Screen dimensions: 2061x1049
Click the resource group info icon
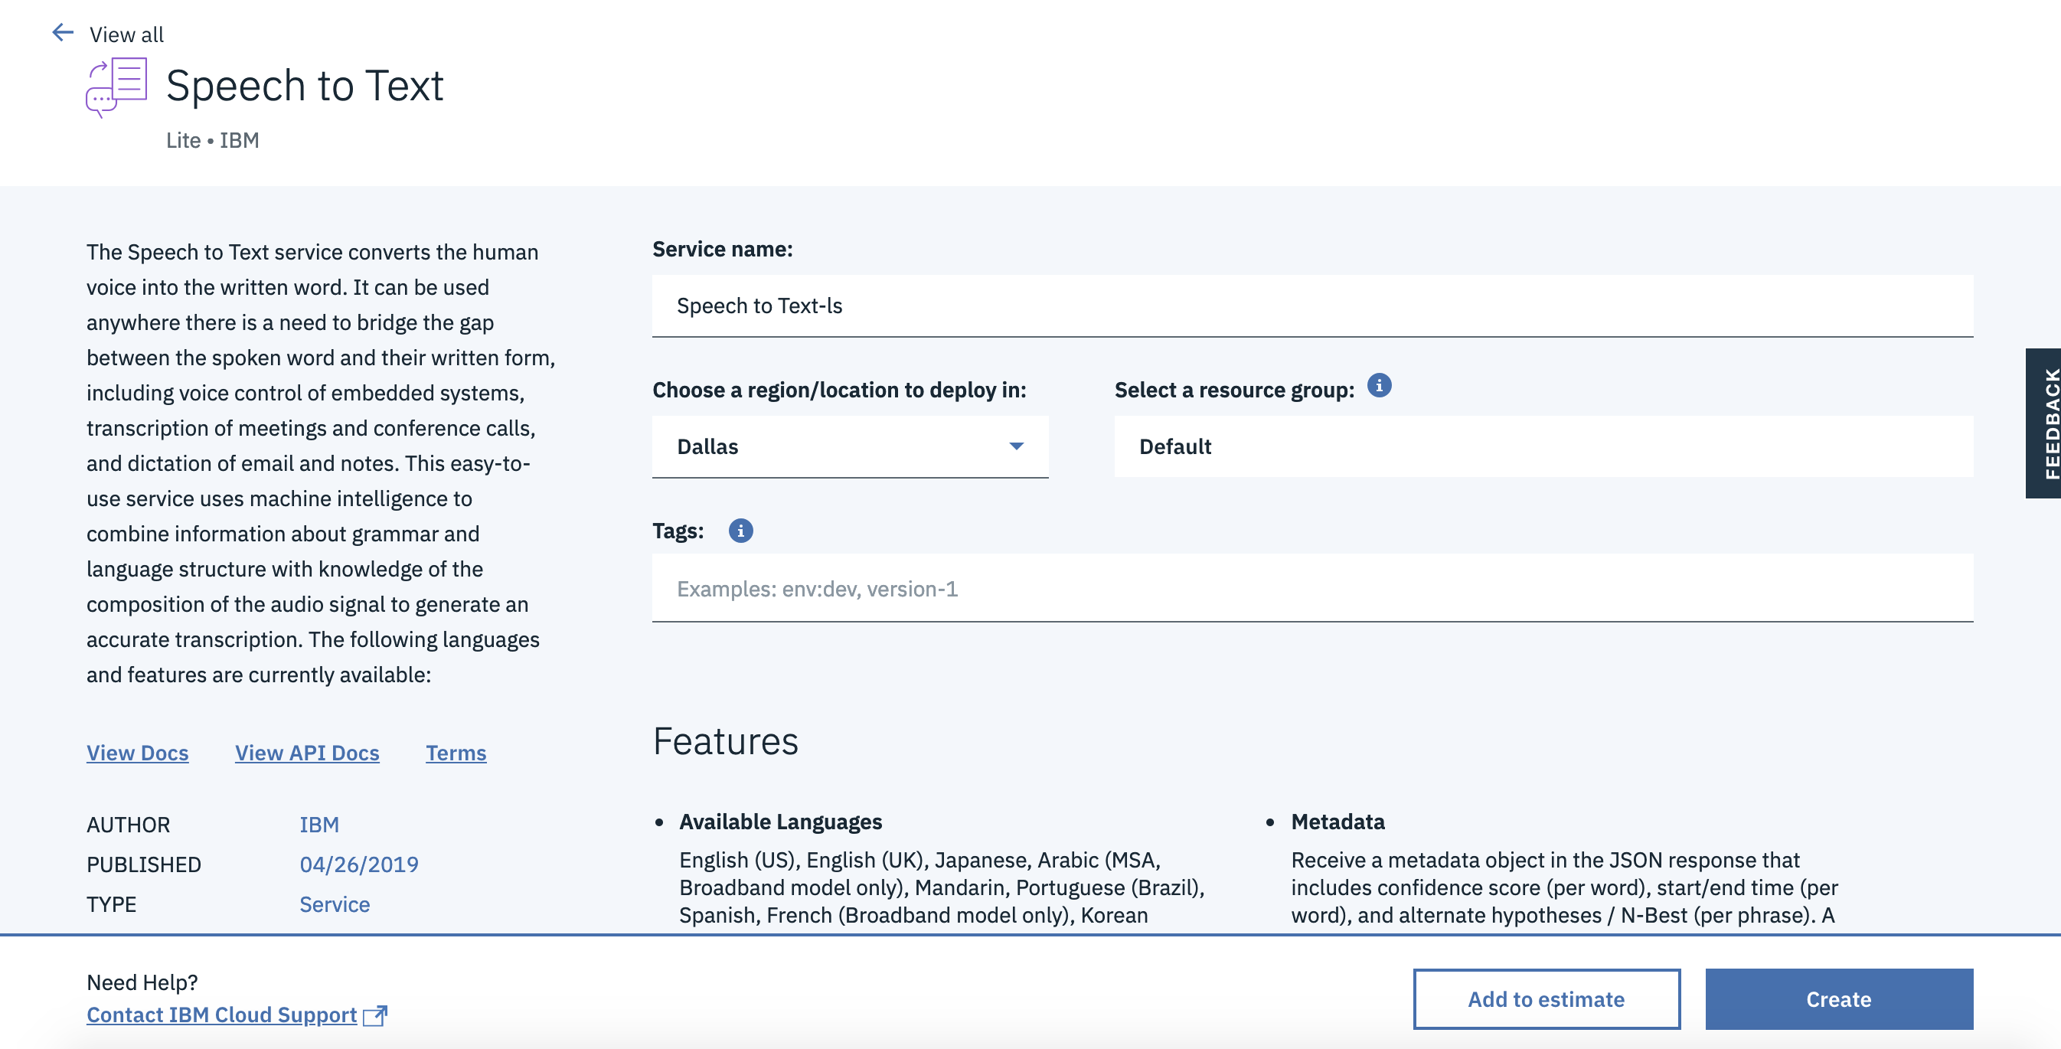coord(1379,387)
